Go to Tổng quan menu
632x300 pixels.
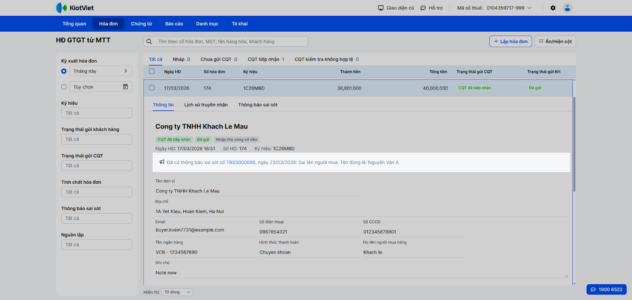click(x=74, y=24)
